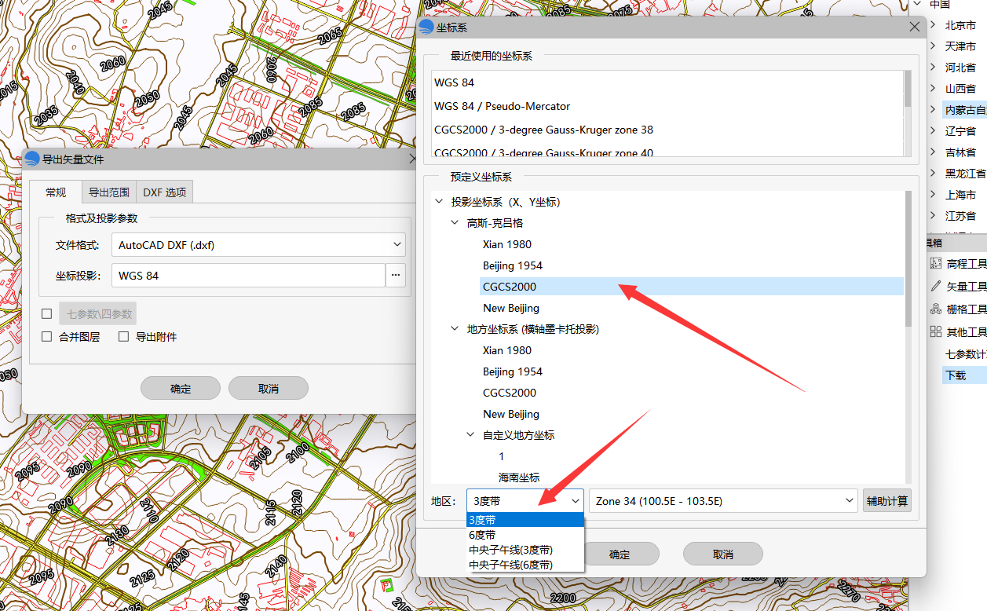Click 确定 in the 坐标系 dialog
Screen dimensions: 987x611
(x=620, y=554)
